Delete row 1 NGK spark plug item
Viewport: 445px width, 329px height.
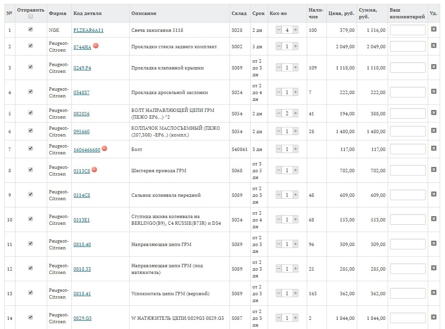pos(433,30)
